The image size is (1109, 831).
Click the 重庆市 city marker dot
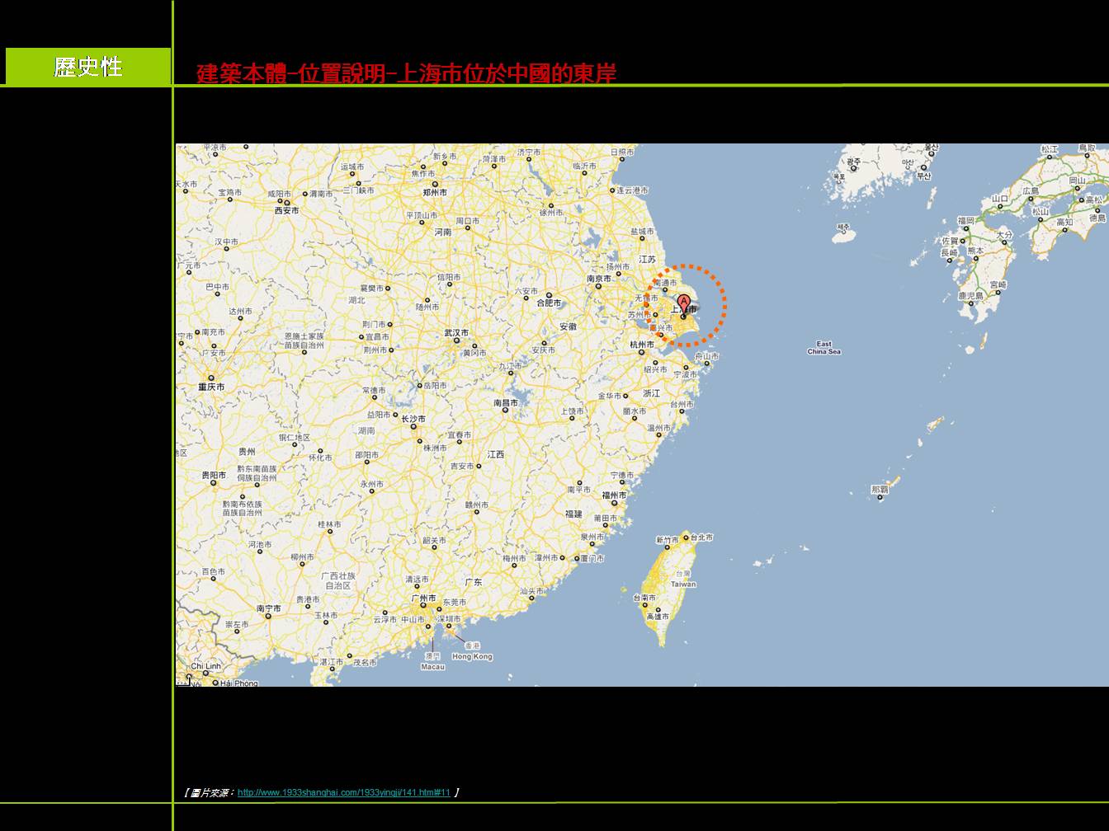pos(211,378)
